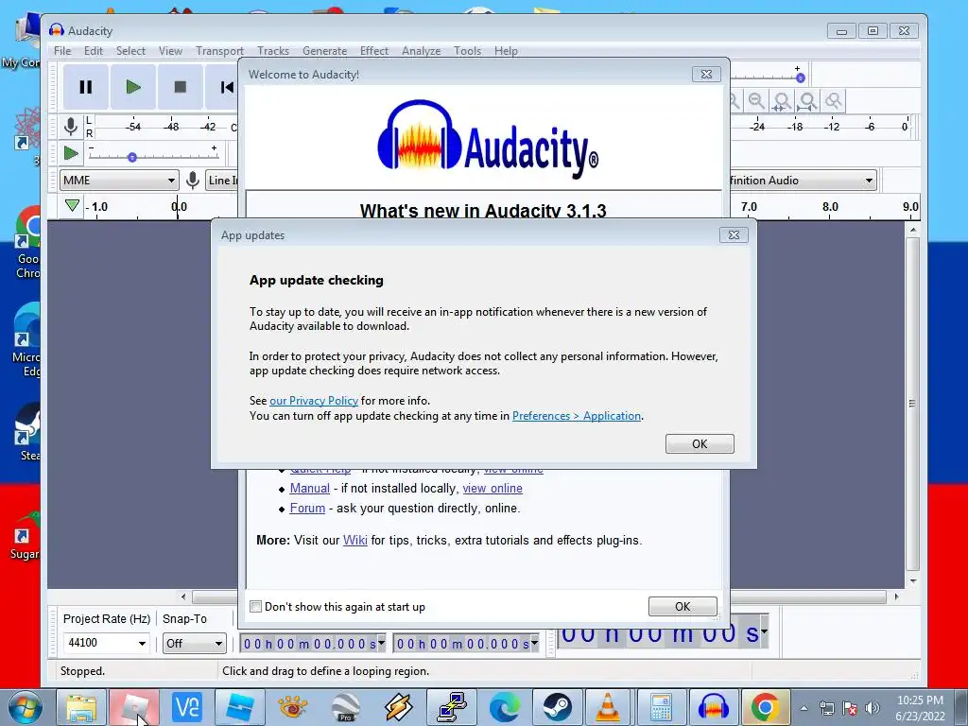This screenshot has height=726, width=968.
Task: Click OK in the App updates dialog
Action: point(700,444)
